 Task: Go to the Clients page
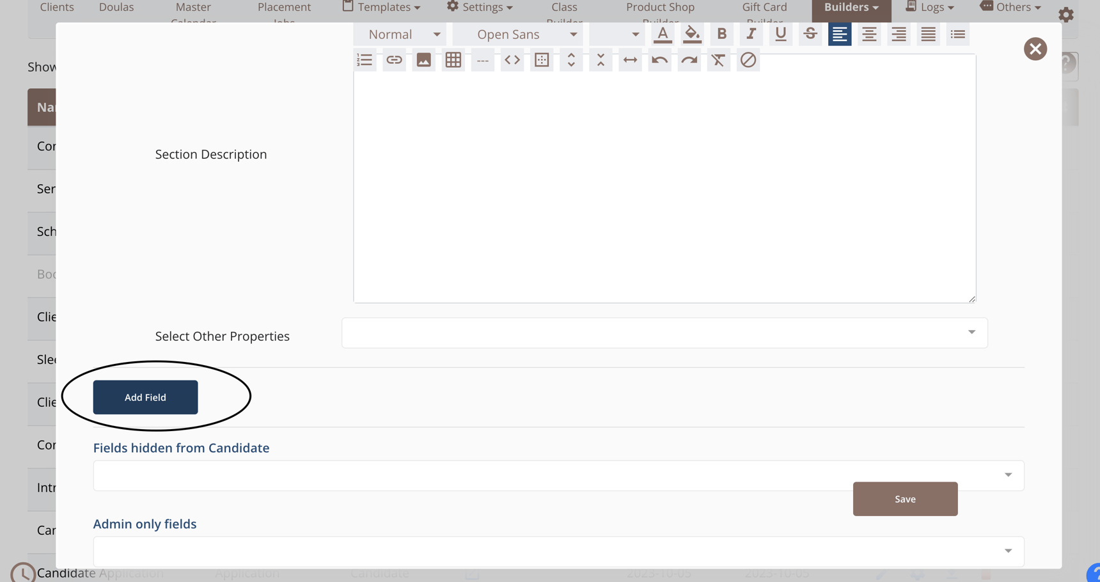(x=57, y=7)
